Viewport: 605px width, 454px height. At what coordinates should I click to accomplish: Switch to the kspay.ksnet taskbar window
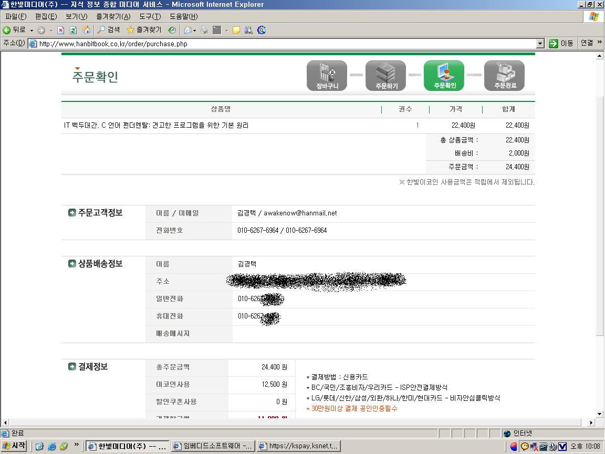pyautogui.click(x=299, y=446)
